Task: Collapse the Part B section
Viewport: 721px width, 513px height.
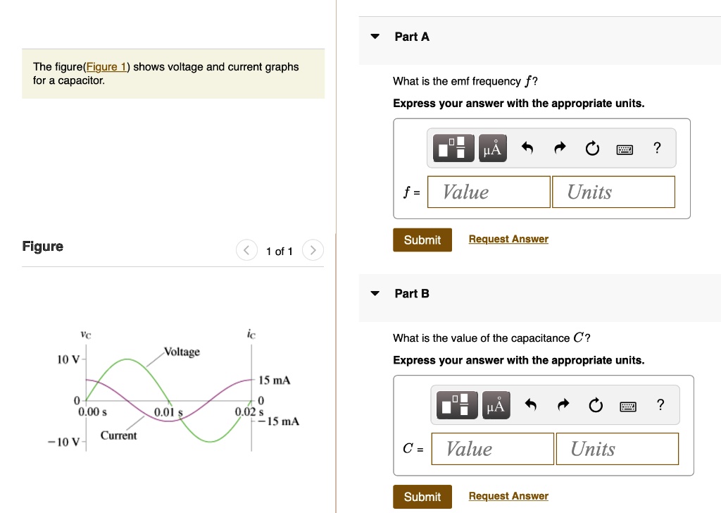Action: tap(375, 293)
